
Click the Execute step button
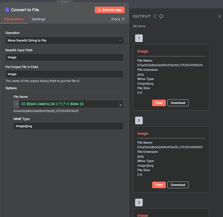[110, 10]
